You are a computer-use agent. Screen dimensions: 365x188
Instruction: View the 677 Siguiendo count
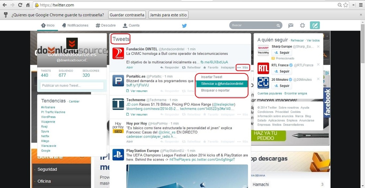62,75
